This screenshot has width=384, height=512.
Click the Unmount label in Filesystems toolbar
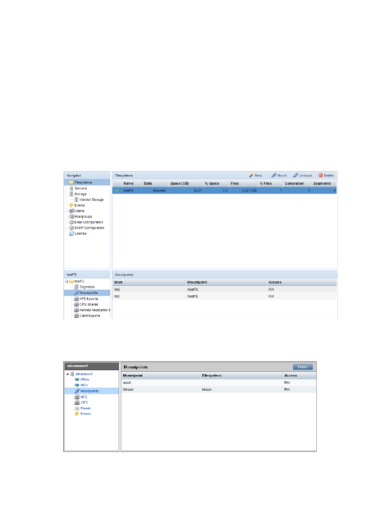(305, 175)
